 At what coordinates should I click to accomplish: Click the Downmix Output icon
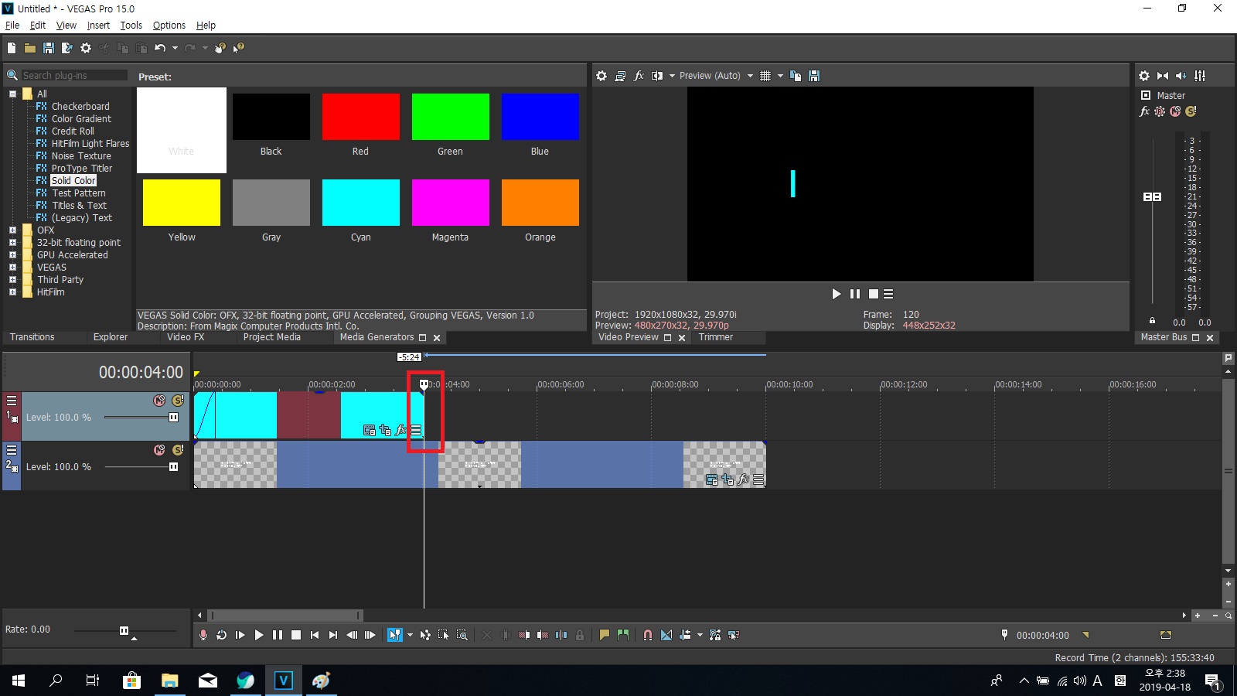coord(1163,76)
